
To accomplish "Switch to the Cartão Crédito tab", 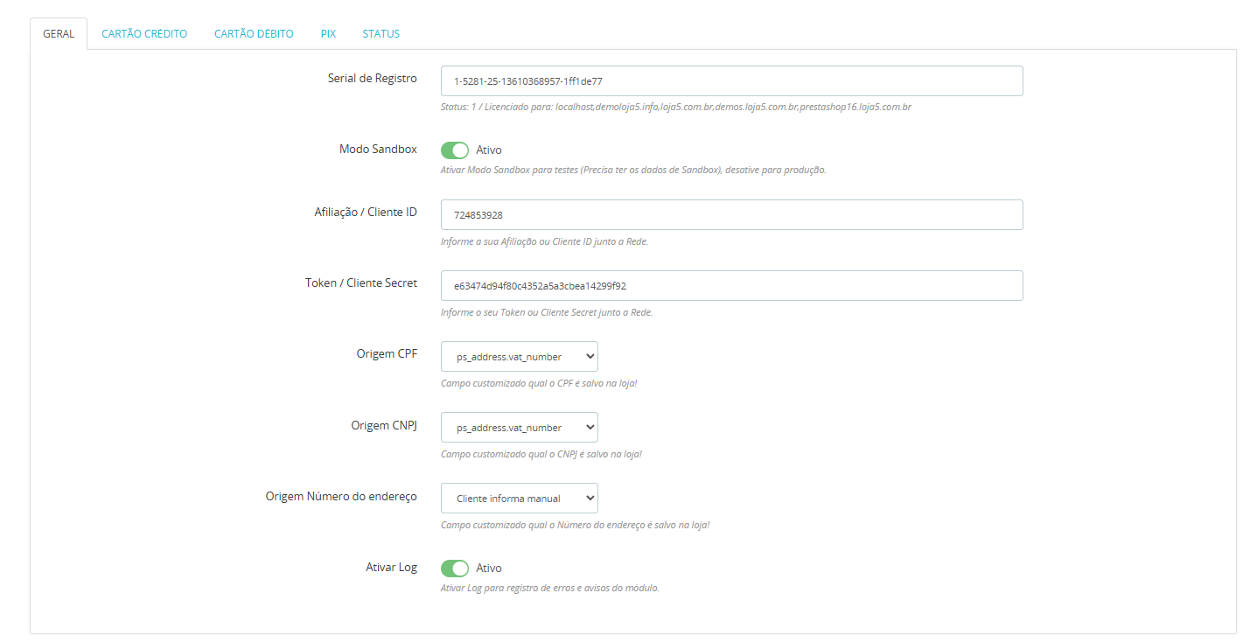I will [x=144, y=34].
